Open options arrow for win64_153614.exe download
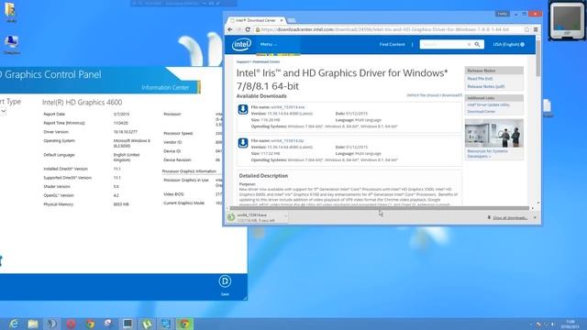587x330 pixels. click(x=286, y=216)
